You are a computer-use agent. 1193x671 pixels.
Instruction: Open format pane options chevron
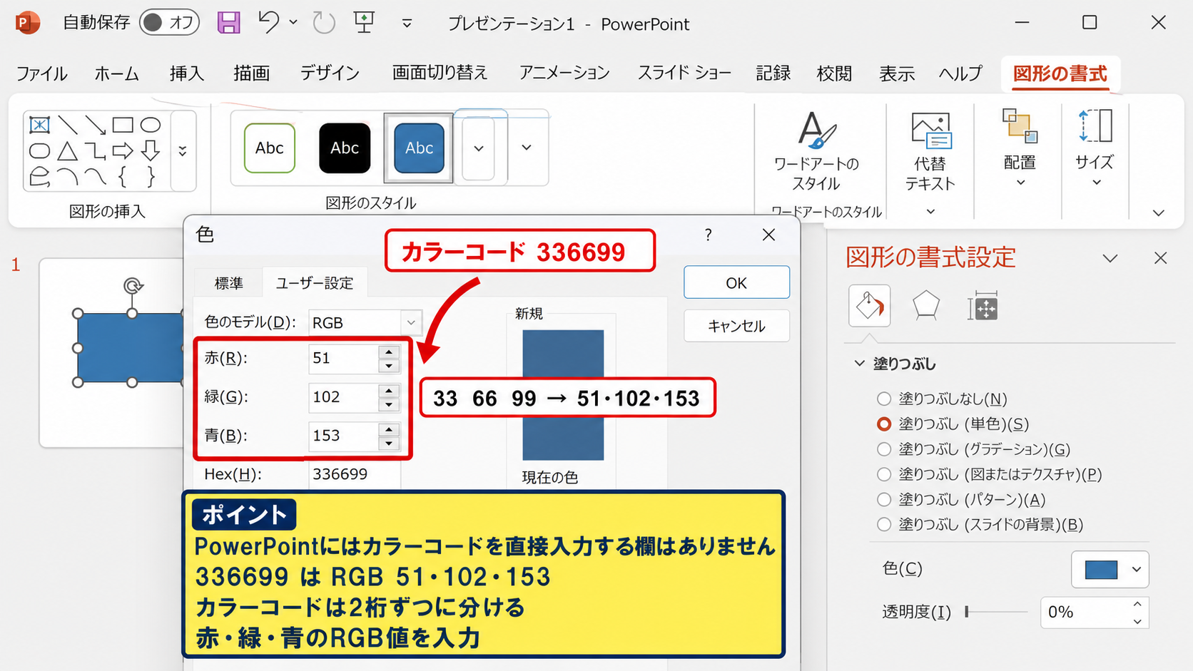(1110, 258)
